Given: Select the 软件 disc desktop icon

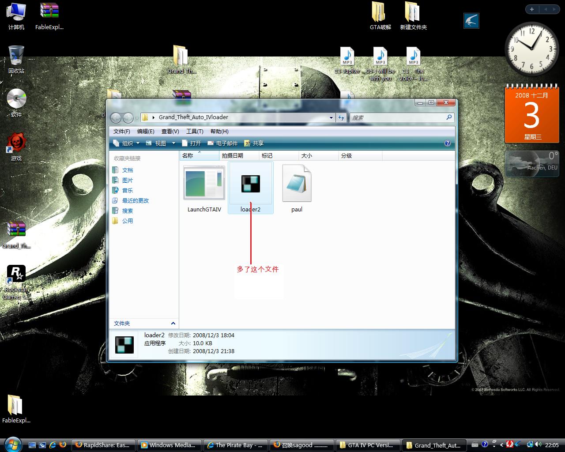Looking at the screenshot, I should (16, 103).
